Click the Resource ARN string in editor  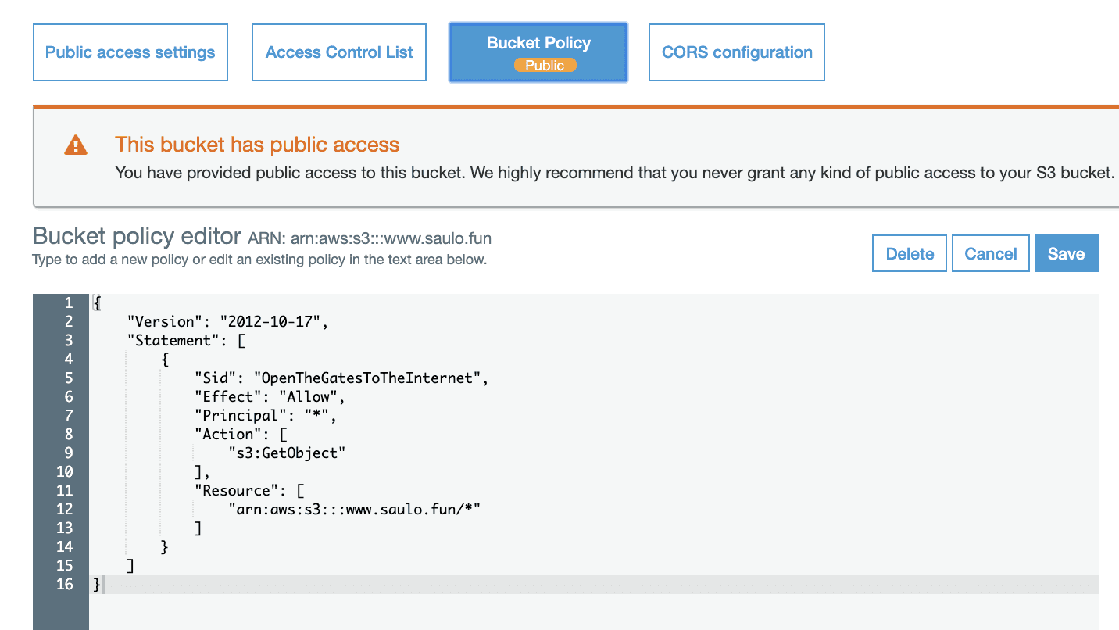pyautogui.click(x=354, y=509)
